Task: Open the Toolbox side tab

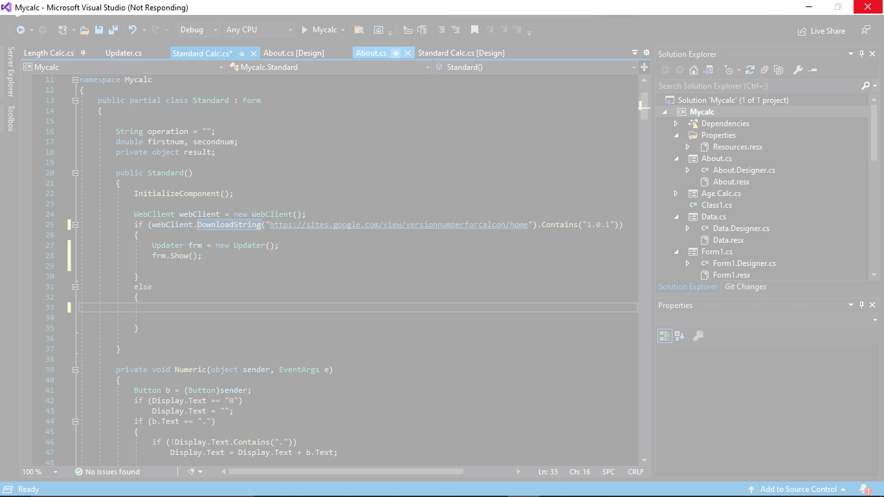Action: pos(10,118)
